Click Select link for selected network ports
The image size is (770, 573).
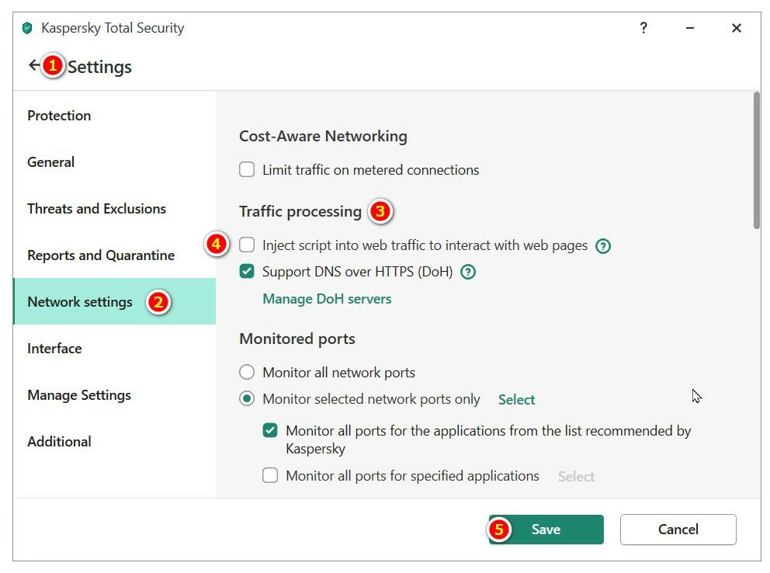click(517, 400)
